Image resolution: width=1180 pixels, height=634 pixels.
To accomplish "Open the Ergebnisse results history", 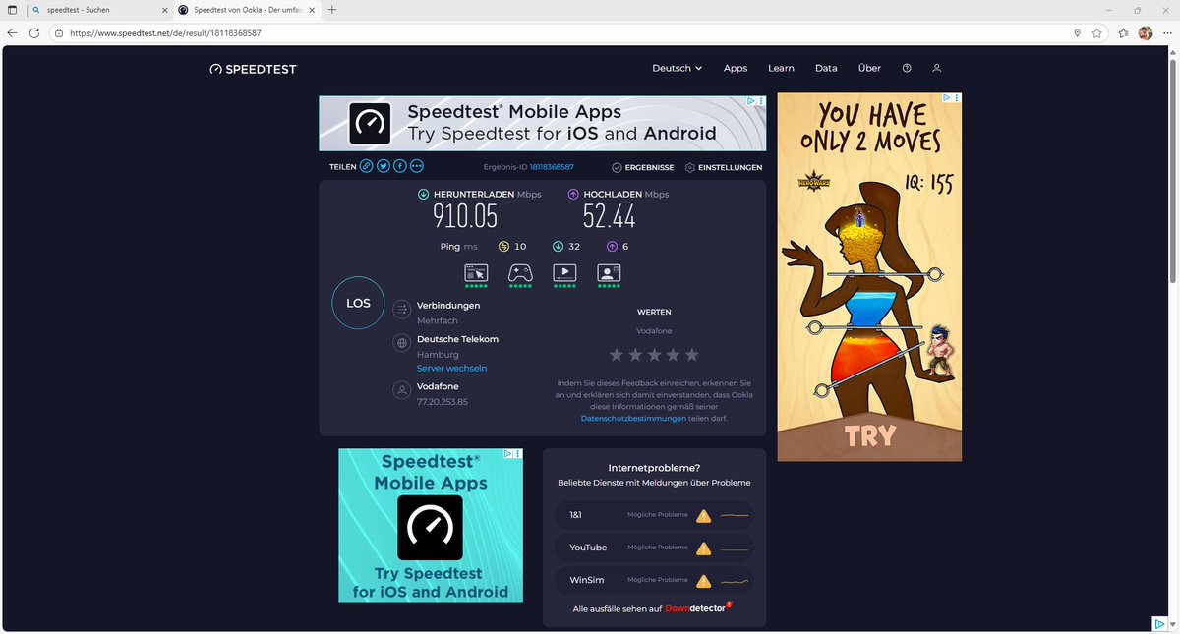I will point(642,167).
